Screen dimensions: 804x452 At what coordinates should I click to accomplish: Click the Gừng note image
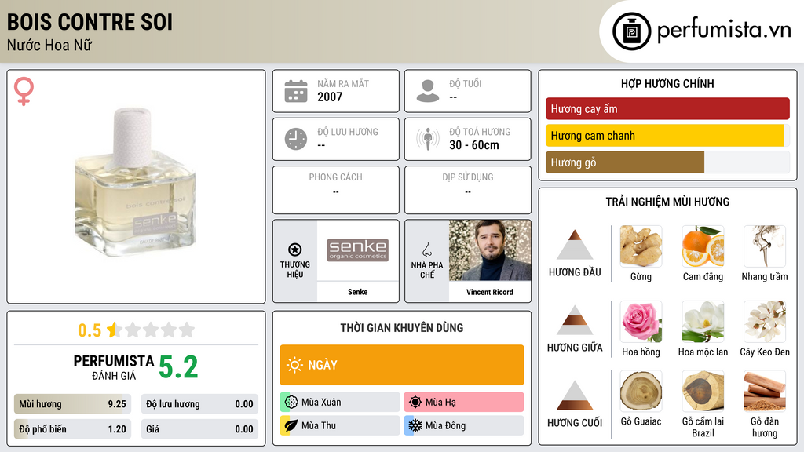coord(641,246)
